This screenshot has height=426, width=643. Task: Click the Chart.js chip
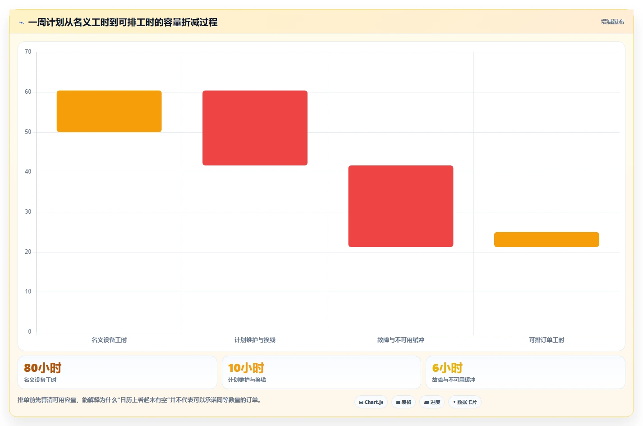coord(371,402)
